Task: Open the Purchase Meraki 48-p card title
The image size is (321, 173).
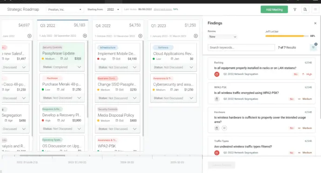Action: click(x=61, y=84)
